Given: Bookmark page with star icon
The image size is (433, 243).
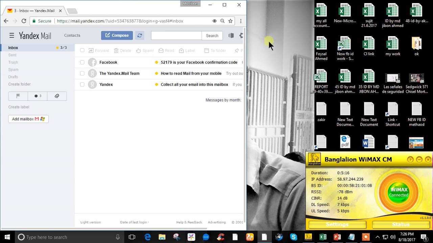Looking at the screenshot, I should [231, 21].
